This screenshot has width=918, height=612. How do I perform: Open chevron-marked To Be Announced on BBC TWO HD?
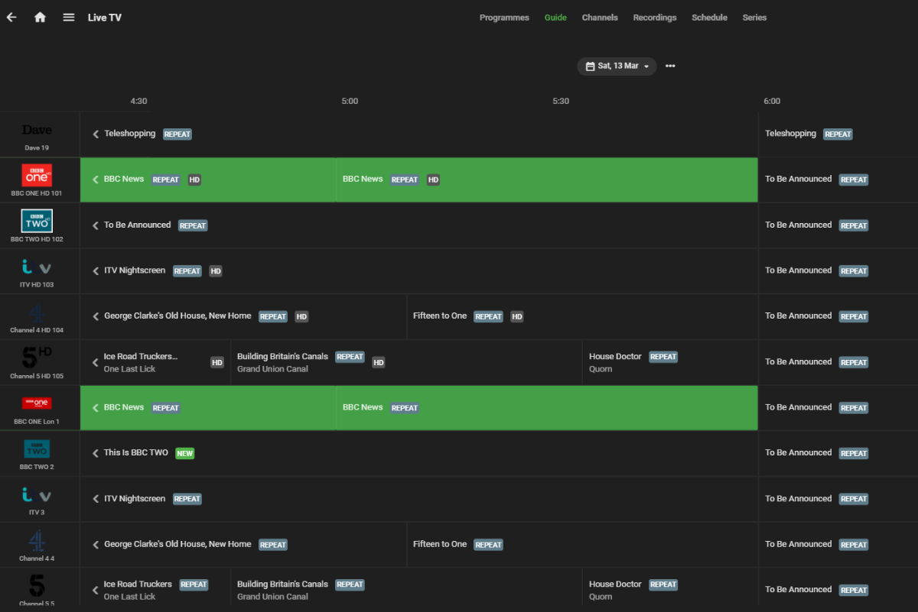click(x=419, y=225)
